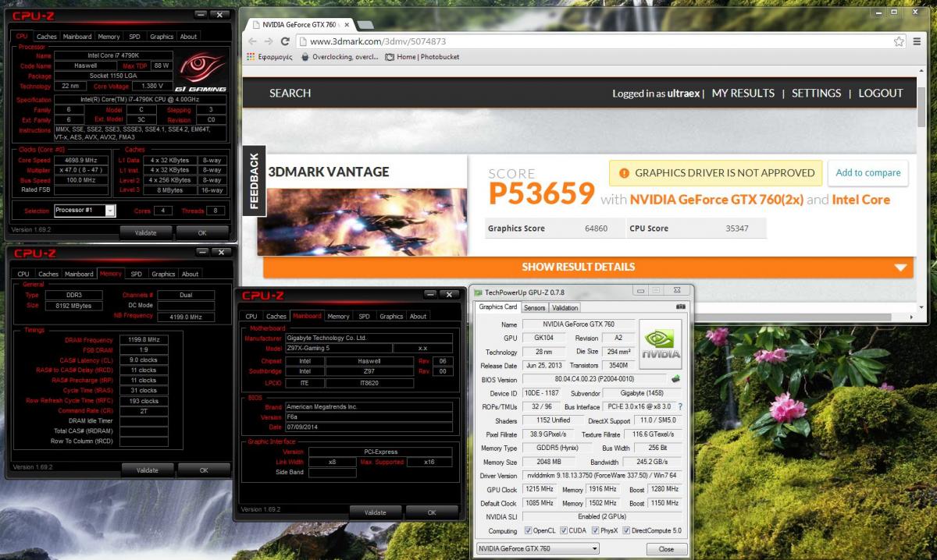
Task: Click Validate in the CPU-Z mainboard window
Action: pyautogui.click(x=376, y=512)
